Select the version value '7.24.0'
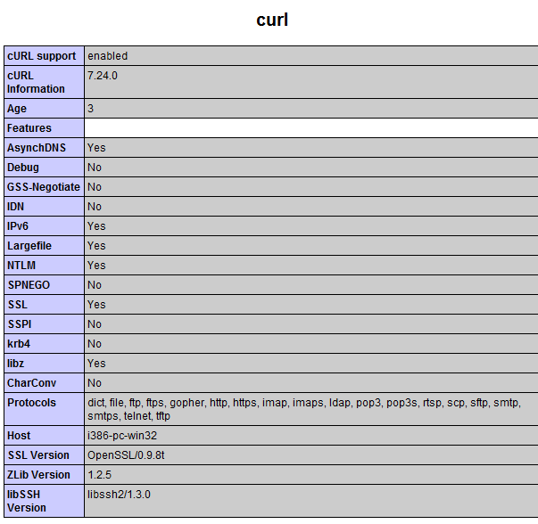The height and width of the screenshot is (524, 538). 103,76
